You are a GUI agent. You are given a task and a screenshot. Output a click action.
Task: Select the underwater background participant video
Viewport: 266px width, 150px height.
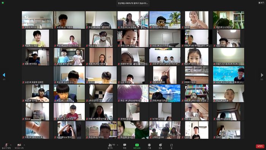pyautogui.click(x=229, y=75)
